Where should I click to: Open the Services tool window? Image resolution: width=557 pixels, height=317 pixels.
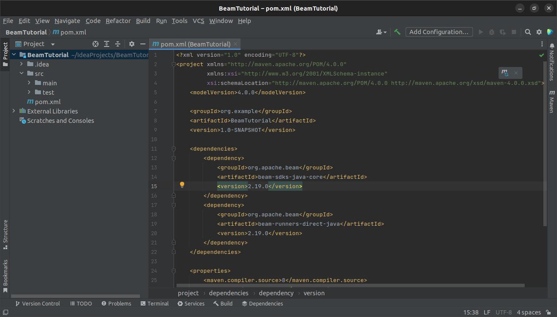pos(191,304)
